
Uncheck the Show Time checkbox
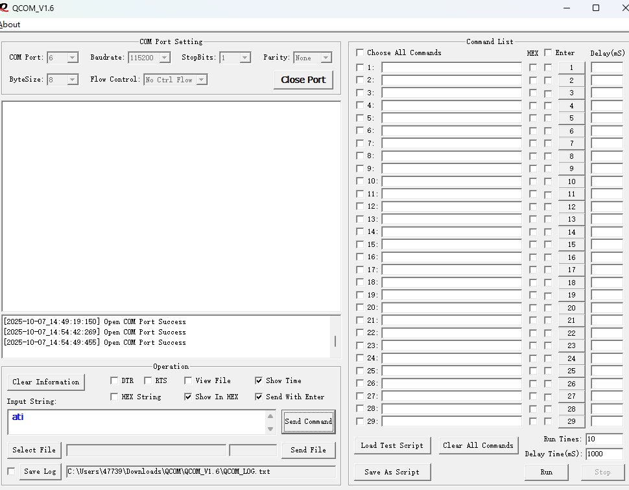coord(259,381)
